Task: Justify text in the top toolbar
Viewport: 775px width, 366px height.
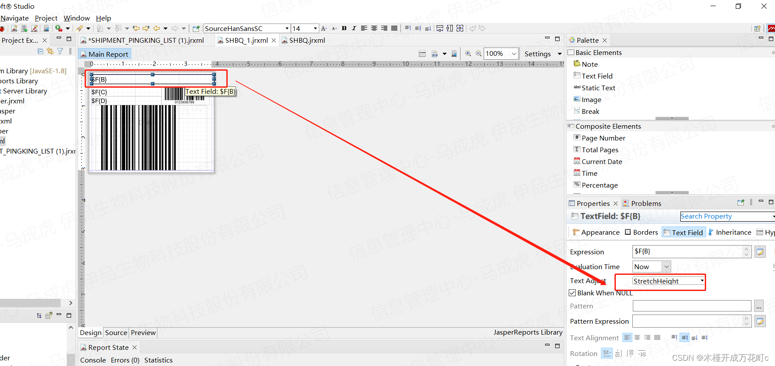Action: 394,28
